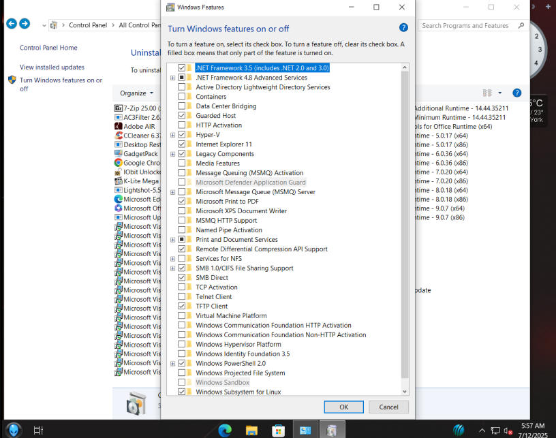The width and height of the screenshot is (556, 438).
Task: Select the Microsoft Edge icon in program list
Action: point(119,199)
